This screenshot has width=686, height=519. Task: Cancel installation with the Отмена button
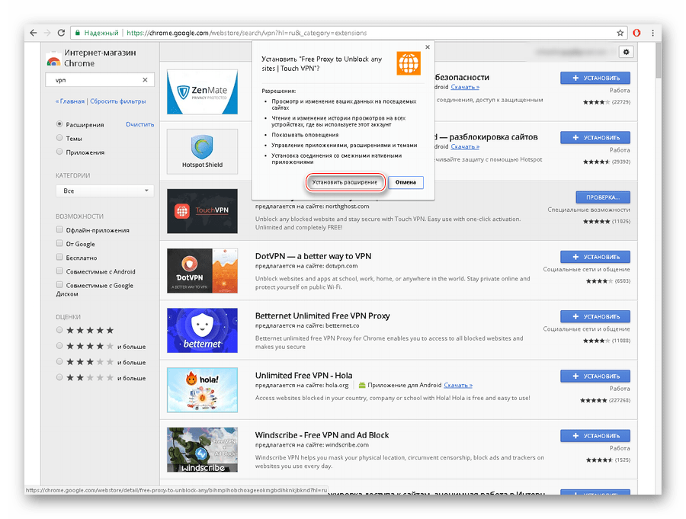click(x=406, y=183)
